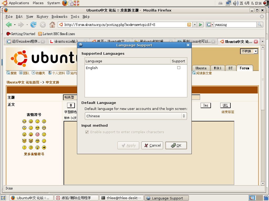Viewport: 269px width, 201px height.
Task: Open the Latest BBC Headlines bookmark
Action: click(57, 34)
